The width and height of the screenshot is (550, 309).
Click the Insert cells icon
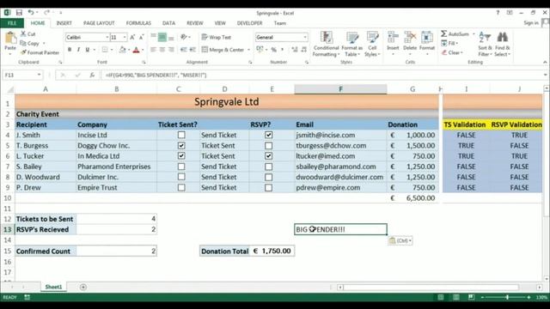point(393,38)
